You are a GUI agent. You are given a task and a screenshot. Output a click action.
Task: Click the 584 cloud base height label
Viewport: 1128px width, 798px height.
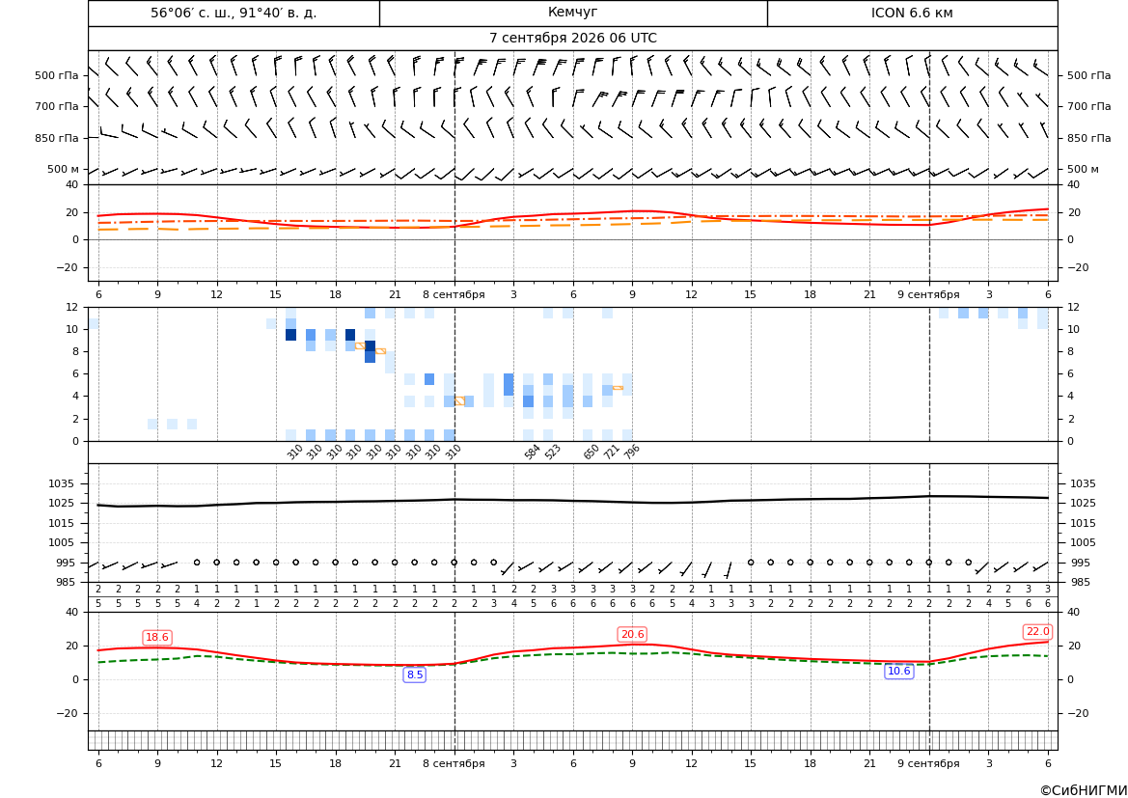(x=533, y=453)
